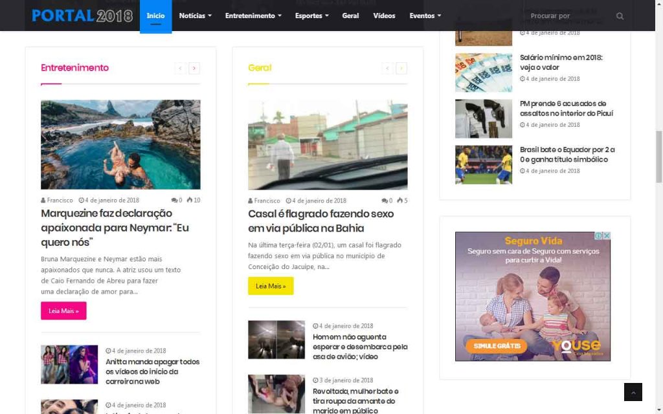This screenshot has height=414, width=663.
Task: Open the Geral menu item
Action: pyautogui.click(x=350, y=16)
